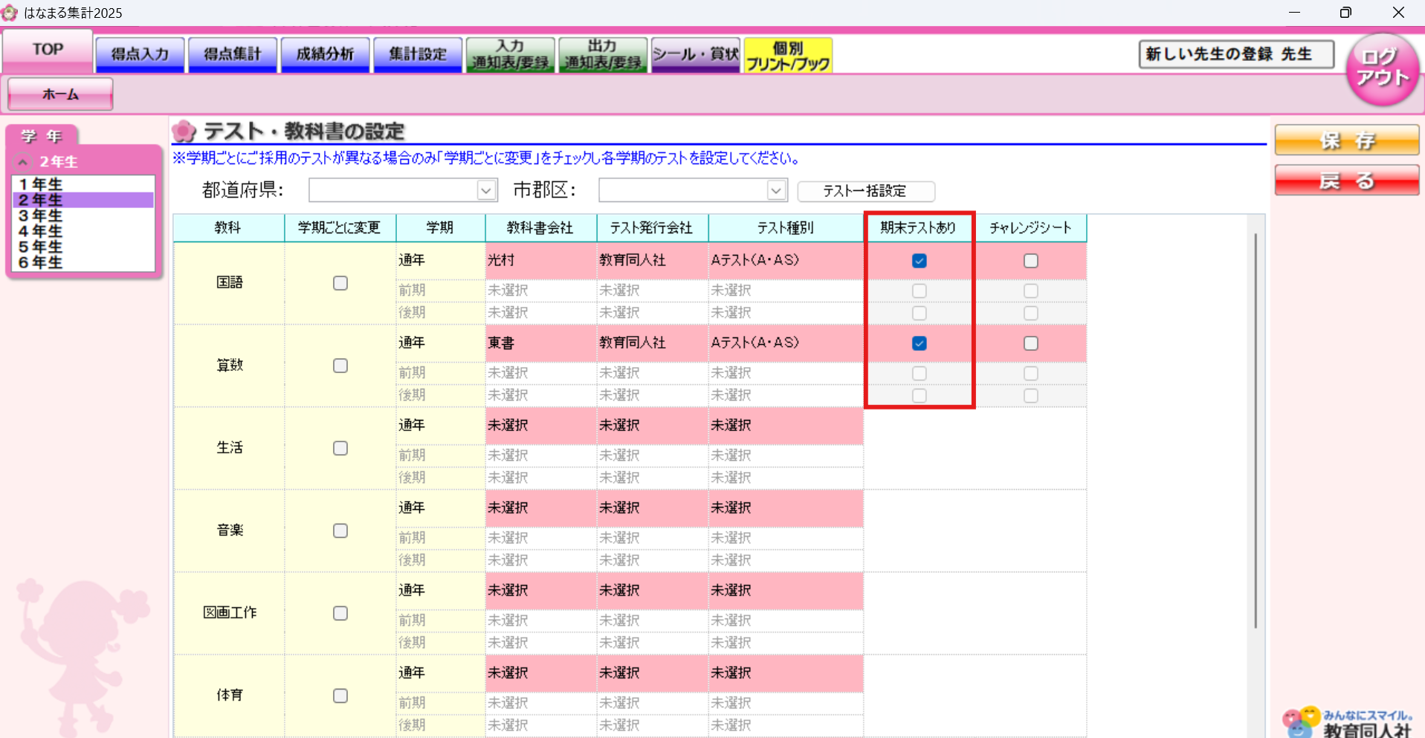The height and width of the screenshot is (738, 1425).
Task: Click the テスト一括設定 button
Action: click(865, 191)
